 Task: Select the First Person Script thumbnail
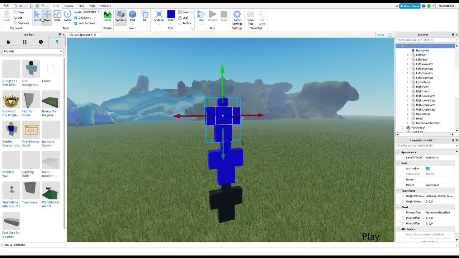[x=31, y=130]
